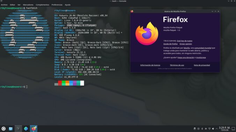Click the 'Haga una donación' link
This screenshot has width=236, height=132.
[x=186, y=58]
